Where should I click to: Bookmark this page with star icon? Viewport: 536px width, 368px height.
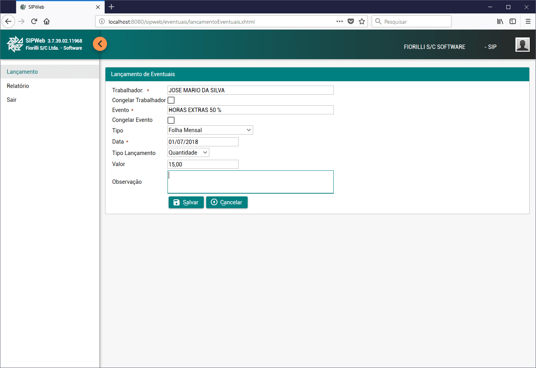pyautogui.click(x=361, y=21)
